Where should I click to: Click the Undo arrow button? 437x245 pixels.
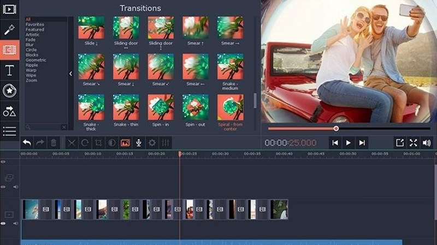click(x=27, y=143)
